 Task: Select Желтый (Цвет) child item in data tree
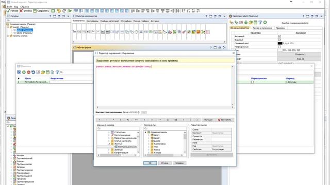coord(127,147)
